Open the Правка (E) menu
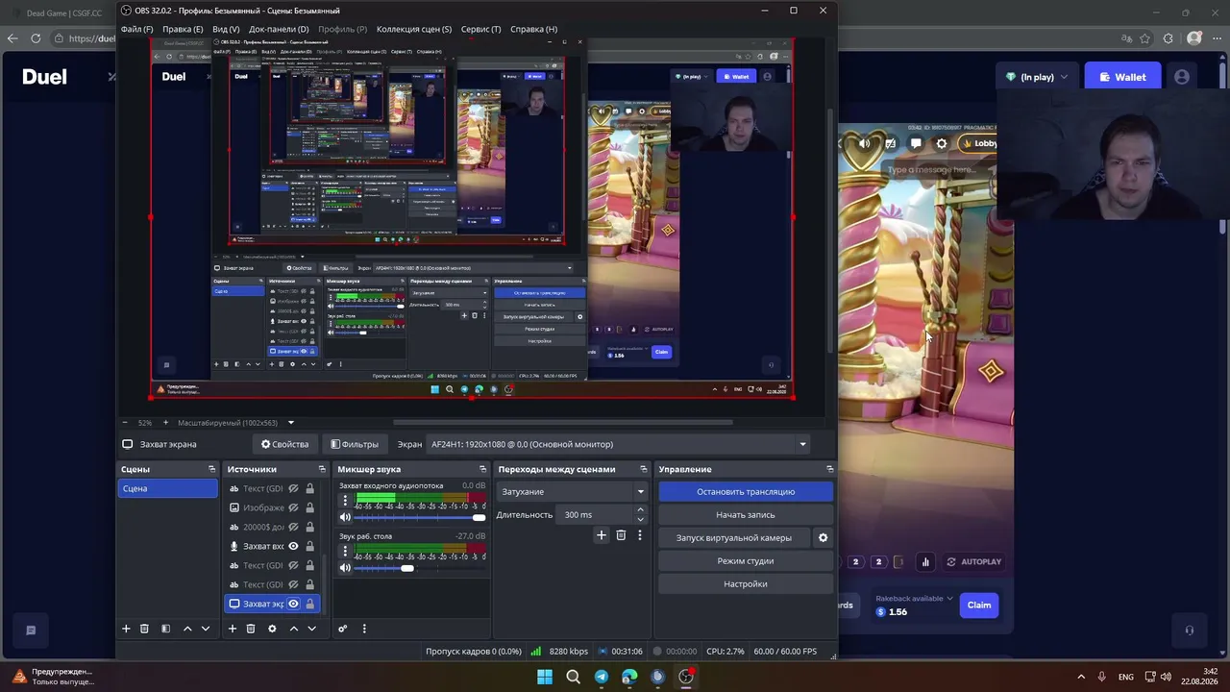Screen dimensions: 1230x692 [x=183, y=29]
